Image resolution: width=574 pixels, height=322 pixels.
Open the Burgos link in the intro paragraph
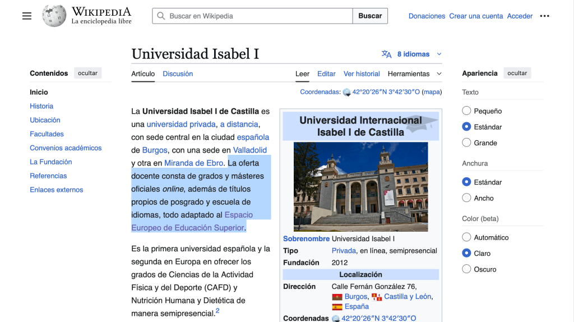[x=155, y=150]
